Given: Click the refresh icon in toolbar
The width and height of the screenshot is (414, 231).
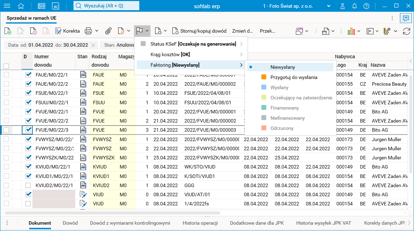Looking at the screenshot, I should [407, 31].
